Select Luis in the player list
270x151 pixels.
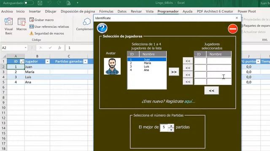click(x=147, y=66)
